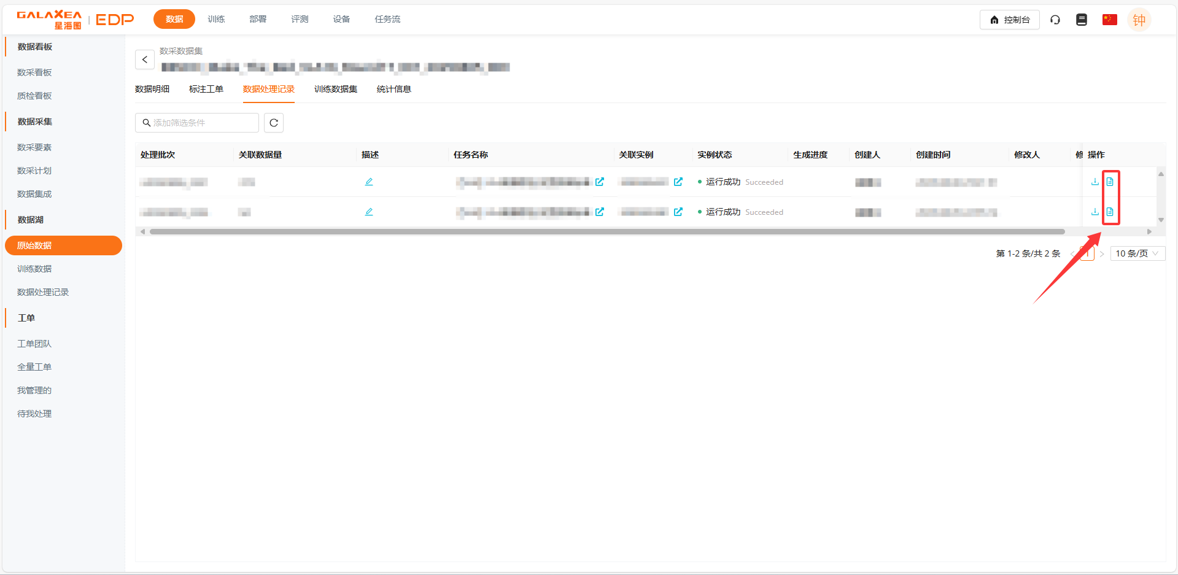
Task: Edit the description in the first row
Action: click(x=369, y=182)
